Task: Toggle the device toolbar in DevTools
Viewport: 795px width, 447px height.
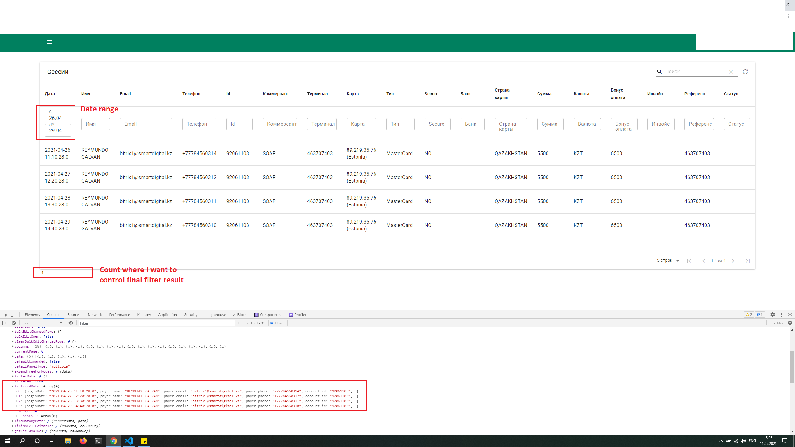Action: point(13,314)
